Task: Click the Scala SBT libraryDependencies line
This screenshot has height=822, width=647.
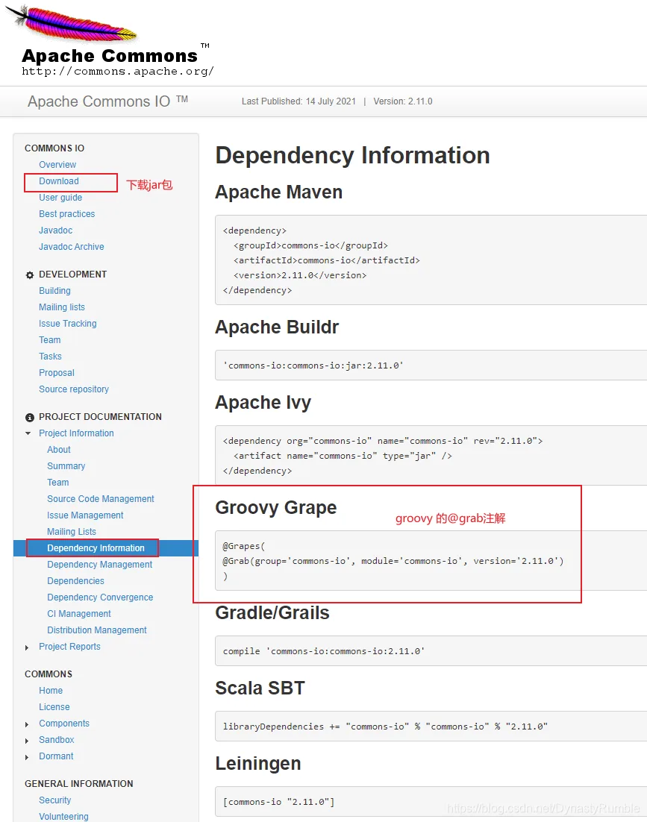Action: click(x=385, y=727)
